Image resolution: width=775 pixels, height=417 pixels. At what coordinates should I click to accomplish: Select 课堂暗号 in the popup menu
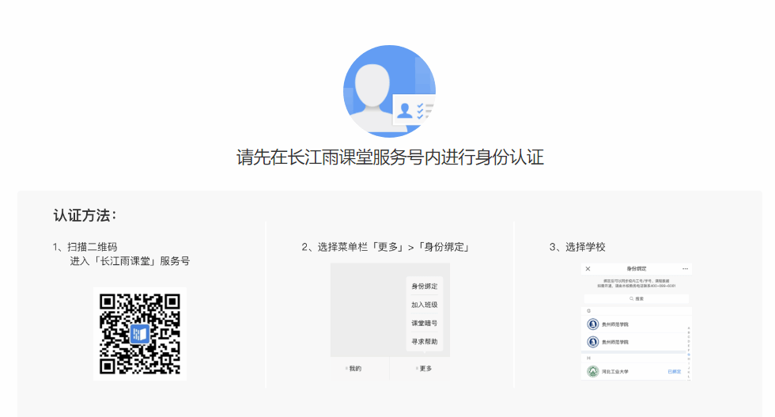point(424,323)
